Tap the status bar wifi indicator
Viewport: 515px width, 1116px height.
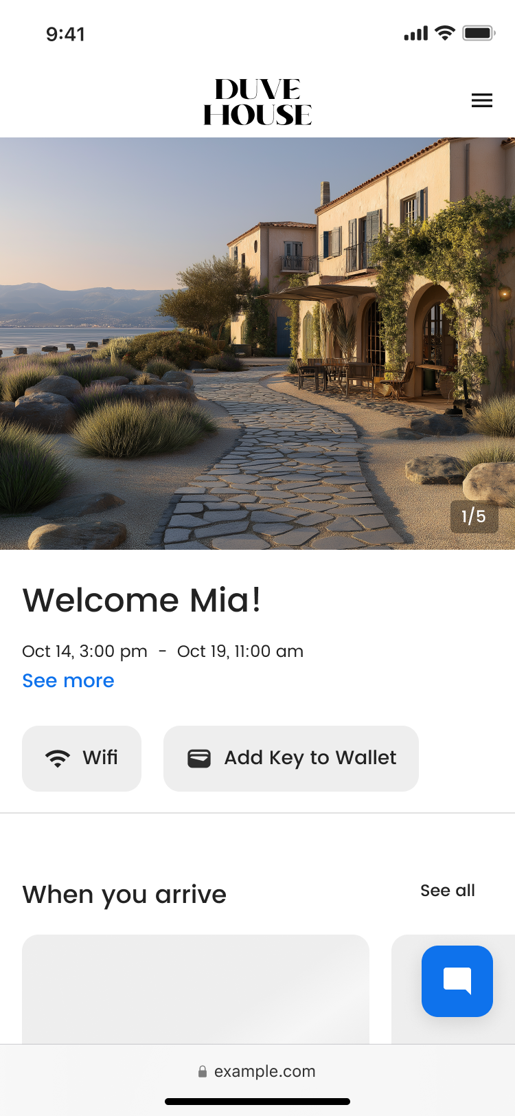(x=446, y=33)
